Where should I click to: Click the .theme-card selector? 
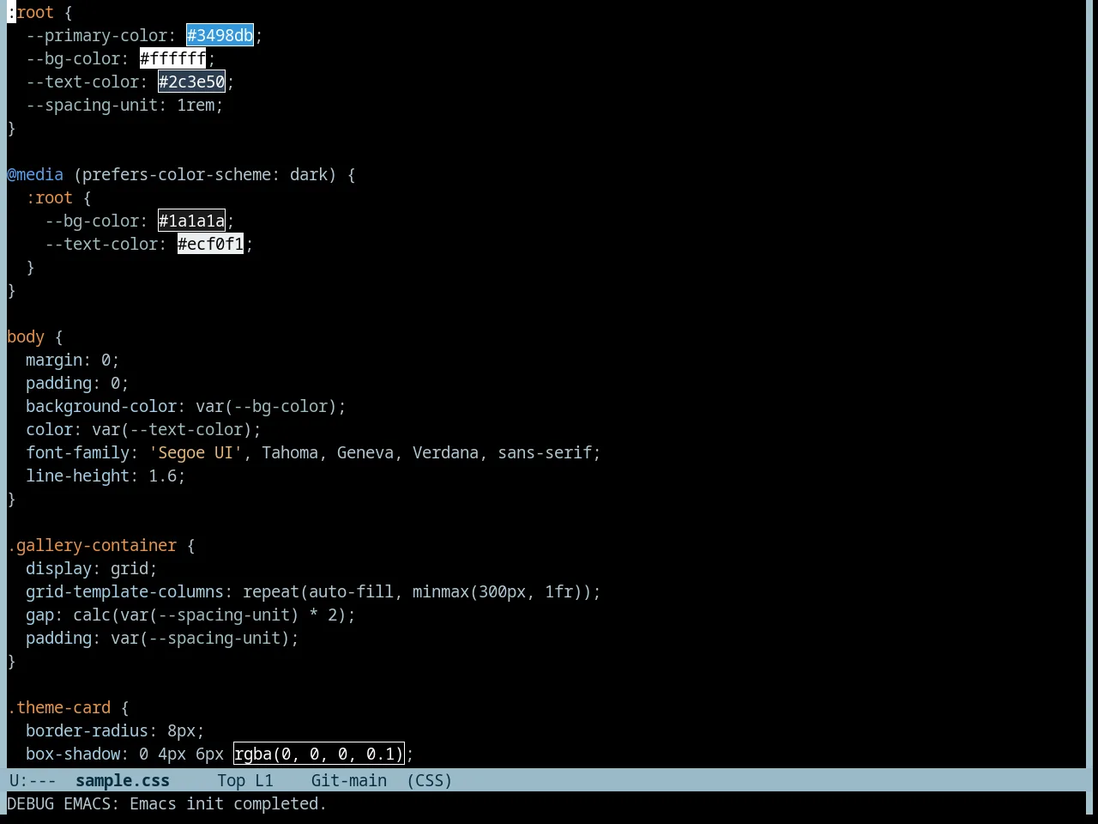(x=59, y=707)
